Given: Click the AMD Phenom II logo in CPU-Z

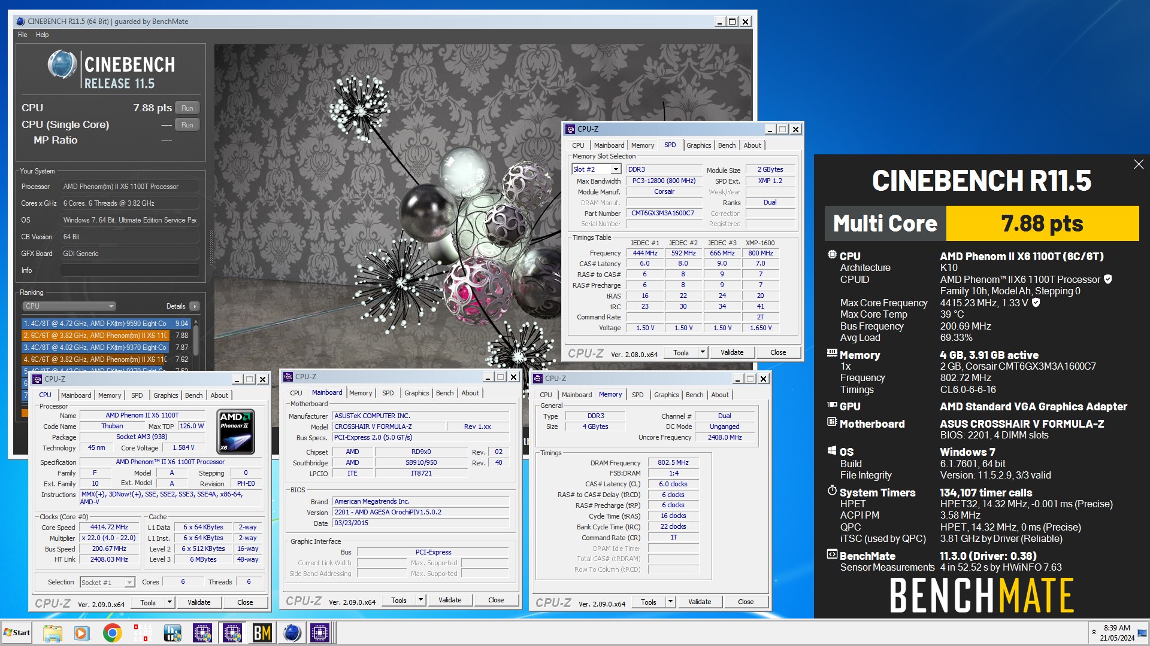Looking at the screenshot, I should coord(235,431).
